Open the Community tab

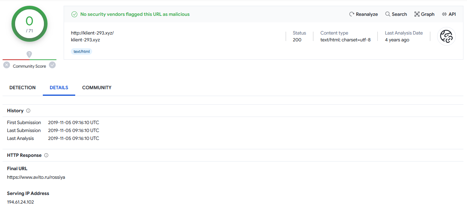coord(97,87)
